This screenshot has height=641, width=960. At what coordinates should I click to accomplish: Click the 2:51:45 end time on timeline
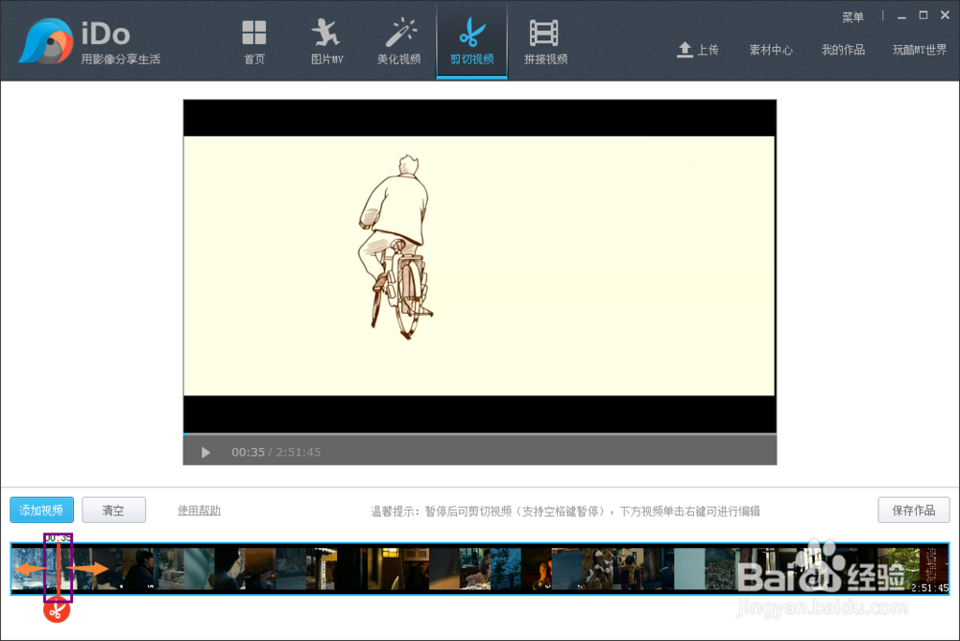pyautogui.click(x=929, y=587)
